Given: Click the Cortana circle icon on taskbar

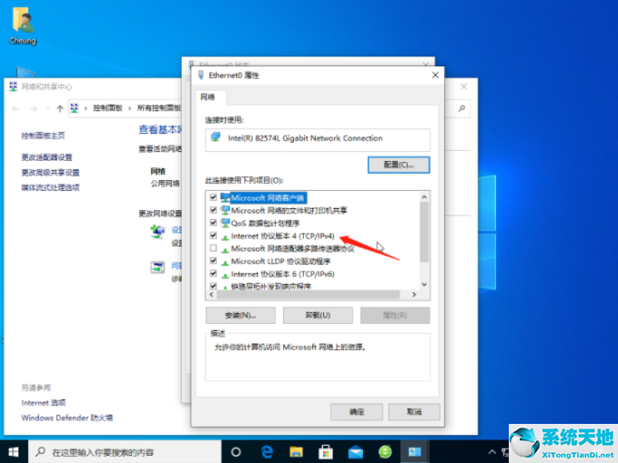Looking at the screenshot, I should (236, 451).
